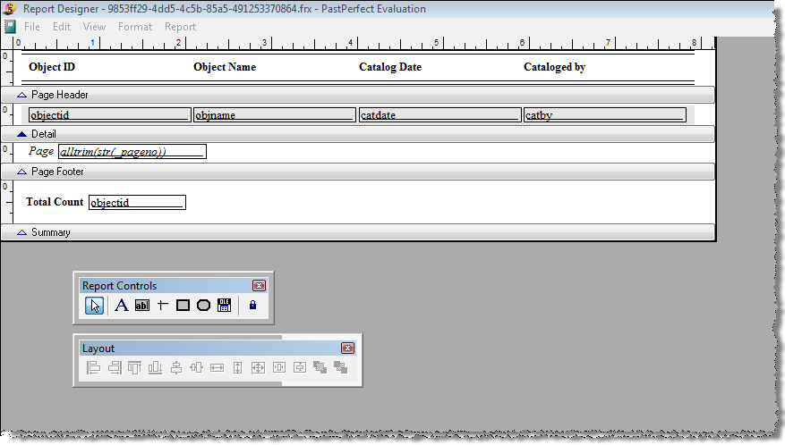The width and height of the screenshot is (785, 445).
Task: Click Align Bottom Edges icon in Layout
Action: (x=155, y=368)
